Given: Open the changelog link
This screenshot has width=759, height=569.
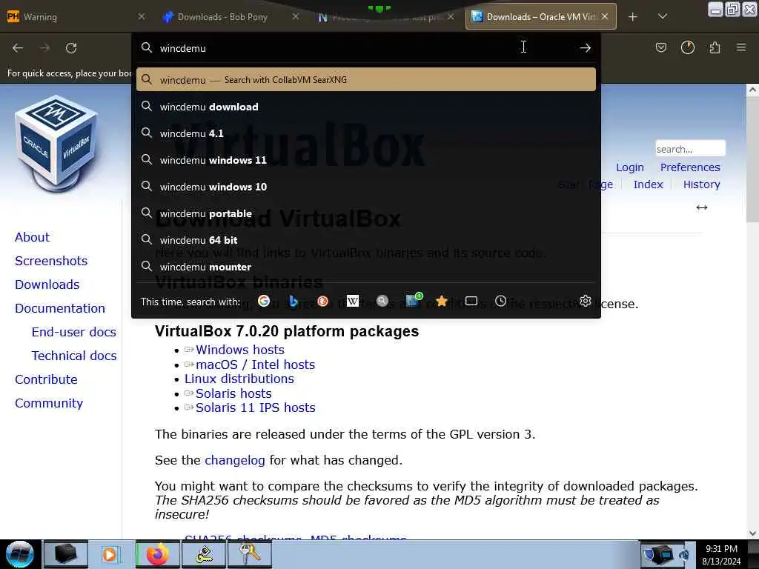Looking at the screenshot, I should click(235, 460).
